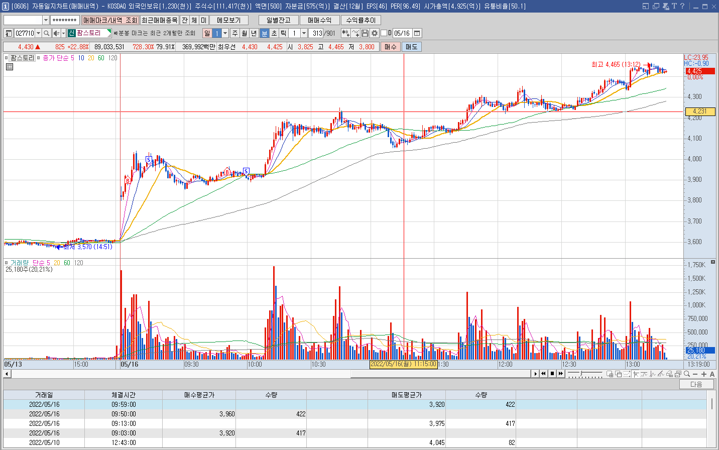Image resolution: width=719 pixels, height=450 pixels.
Task: Click the T font icon in title bar
Action: tap(674, 6)
